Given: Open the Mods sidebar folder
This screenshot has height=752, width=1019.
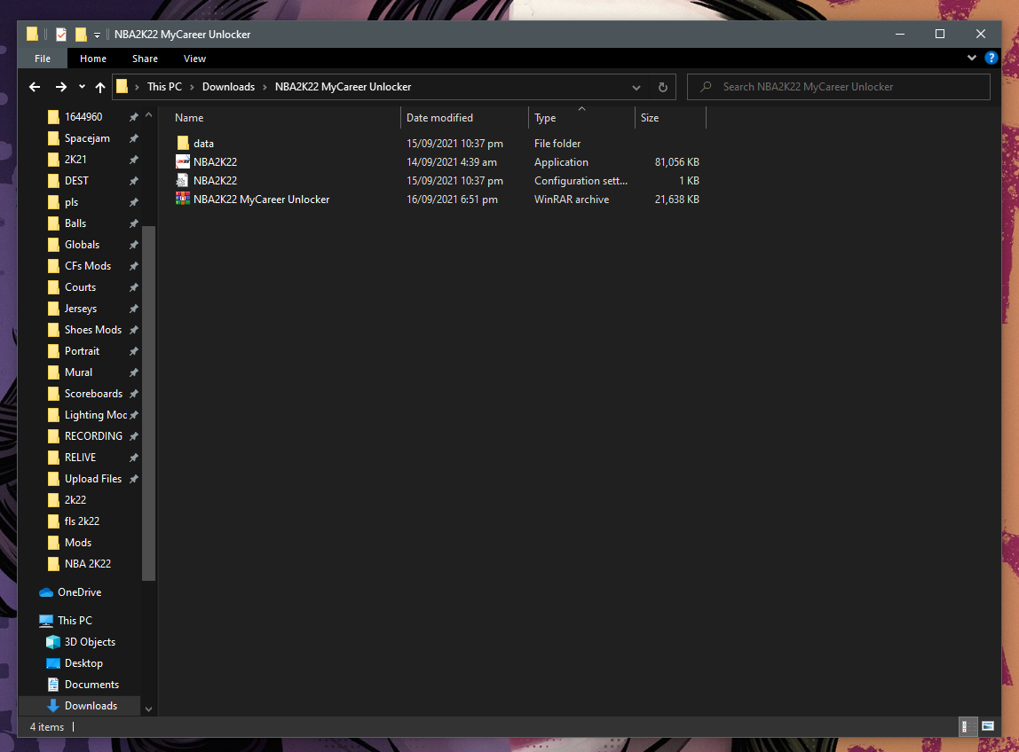Looking at the screenshot, I should [78, 543].
